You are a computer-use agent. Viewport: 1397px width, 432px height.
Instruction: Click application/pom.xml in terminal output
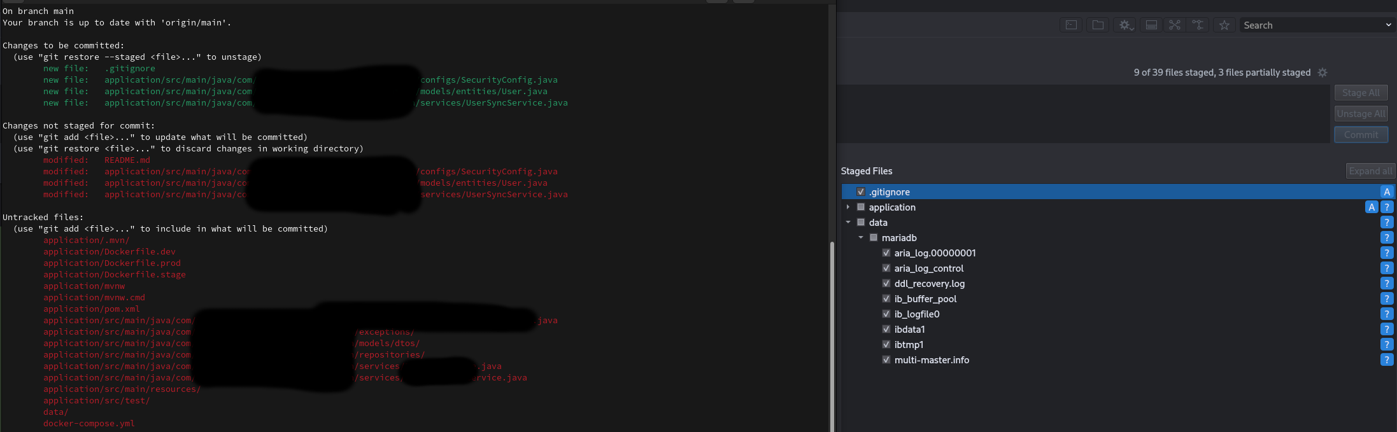pos(92,309)
